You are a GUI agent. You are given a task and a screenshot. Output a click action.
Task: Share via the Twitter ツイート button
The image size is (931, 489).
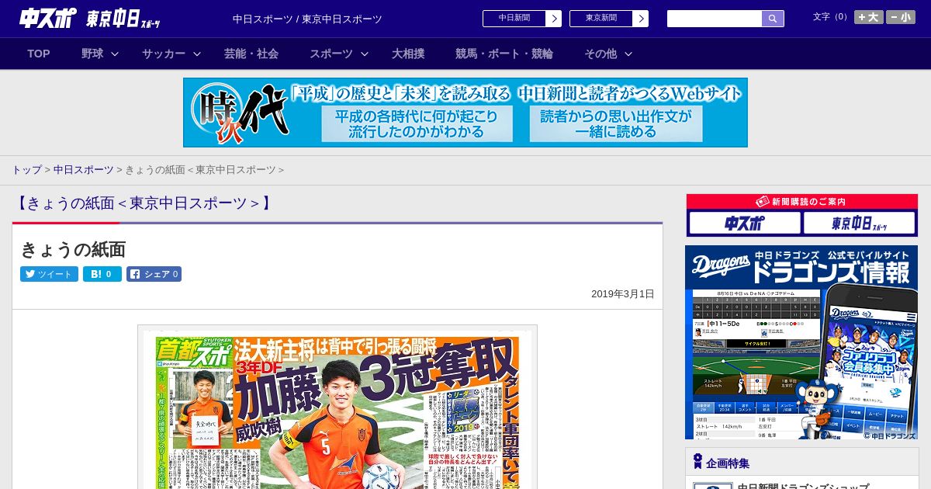(x=49, y=274)
